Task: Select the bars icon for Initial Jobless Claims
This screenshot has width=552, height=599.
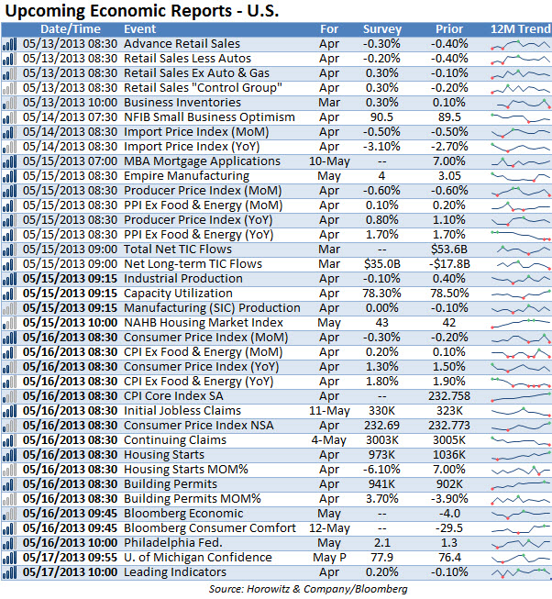Action: click(x=9, y=411)
